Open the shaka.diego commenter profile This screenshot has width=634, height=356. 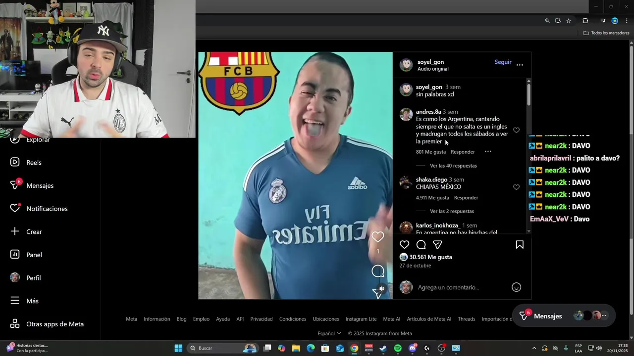click(x=431, y=179)
